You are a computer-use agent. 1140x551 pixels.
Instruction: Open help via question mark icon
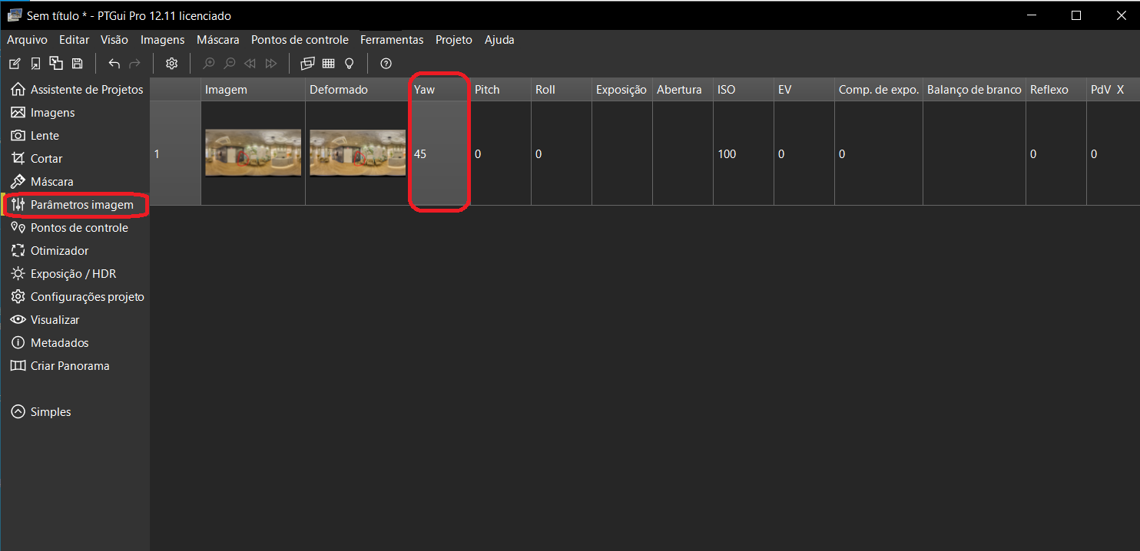click(x=386, y=64)
